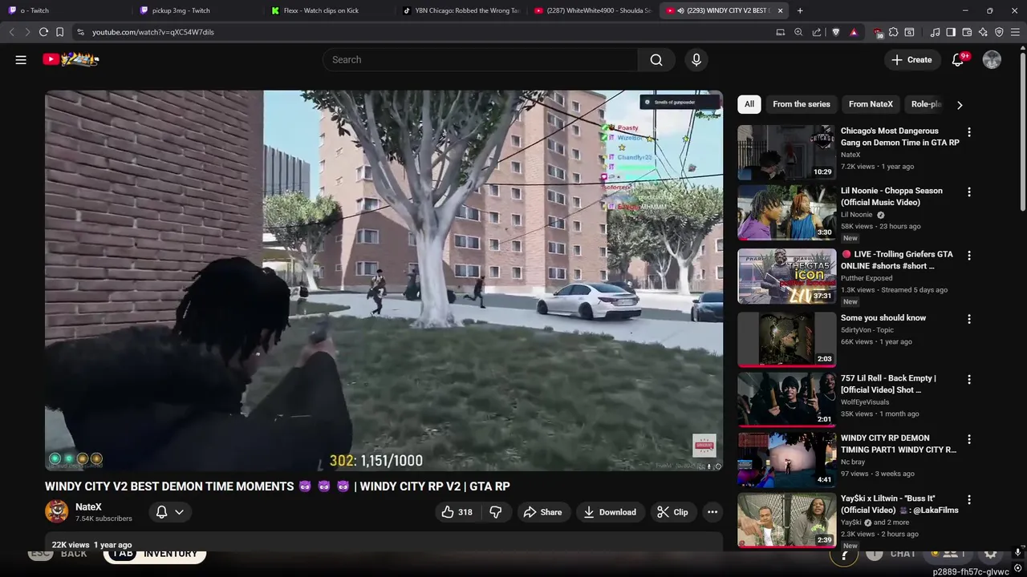Open options for Chicago's Most Dangerous Gang
Viewport: 1027px width, 577px height.
(969, 132)
